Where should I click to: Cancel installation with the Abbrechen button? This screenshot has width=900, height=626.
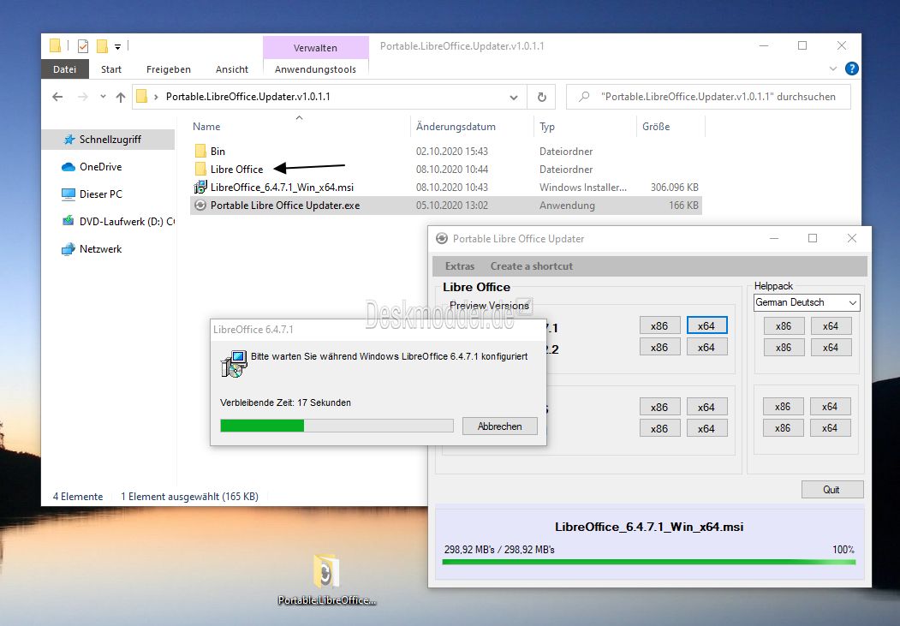(500, 426)
